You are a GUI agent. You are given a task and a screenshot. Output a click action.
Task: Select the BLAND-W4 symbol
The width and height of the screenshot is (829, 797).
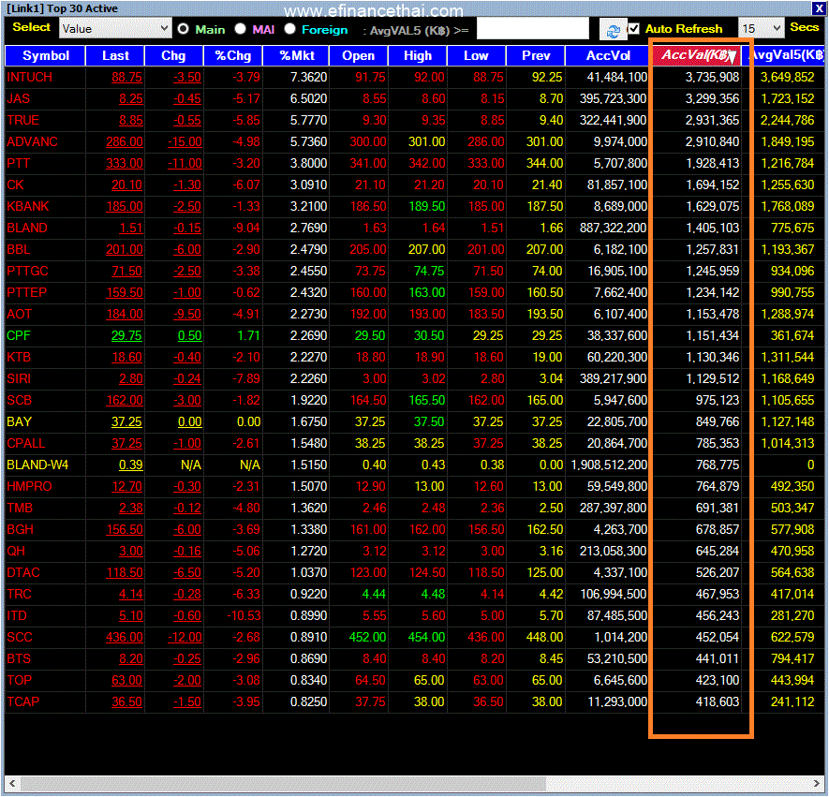(37, 465)
